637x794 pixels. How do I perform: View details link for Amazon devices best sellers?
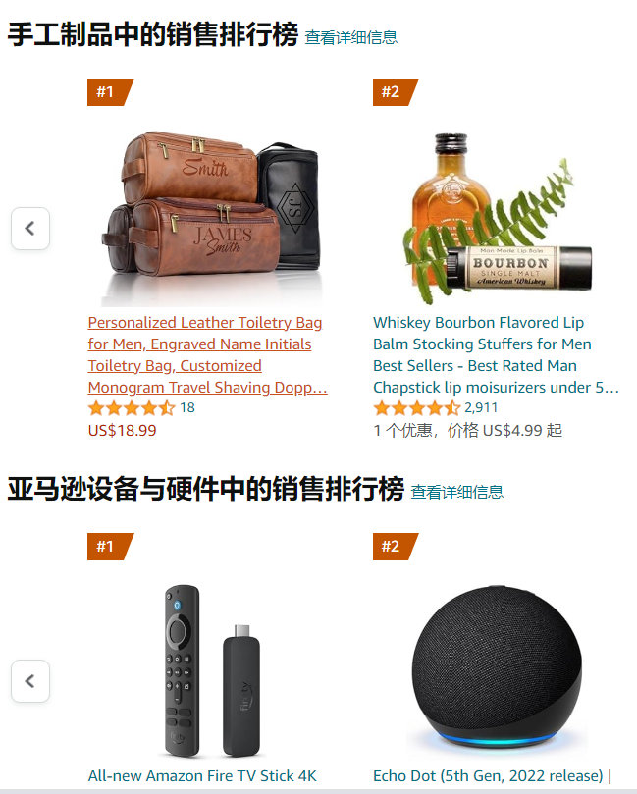456,492
